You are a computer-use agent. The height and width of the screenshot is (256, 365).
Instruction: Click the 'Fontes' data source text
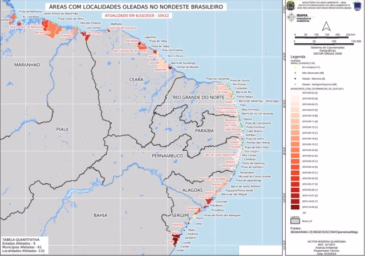coord(324,230)
